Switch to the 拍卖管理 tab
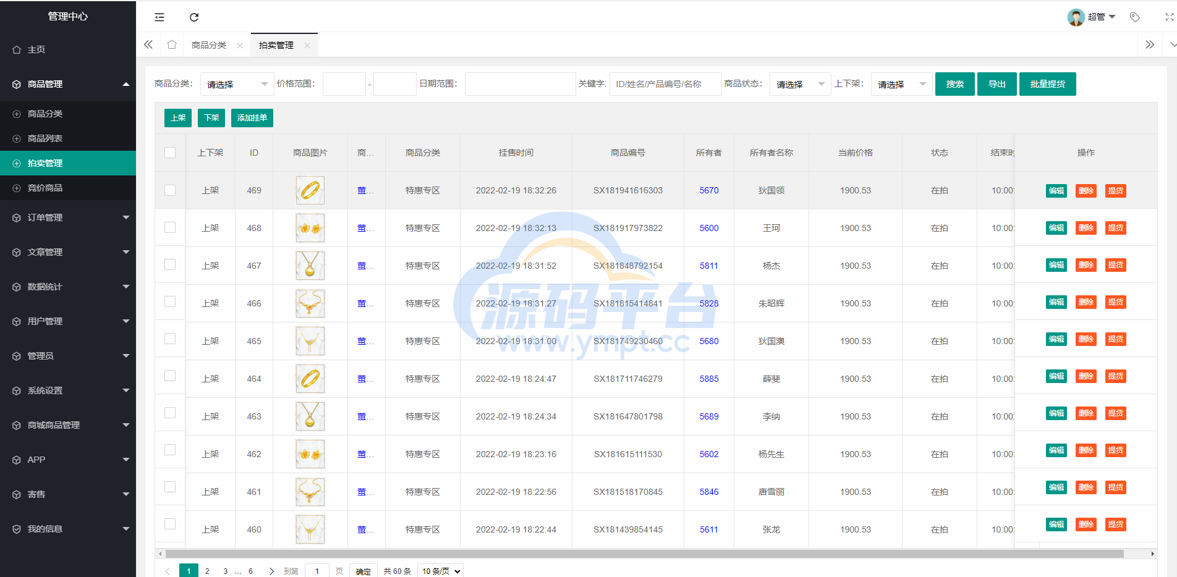Screen dimensions: 1177x577 click(x=276, y=45)
